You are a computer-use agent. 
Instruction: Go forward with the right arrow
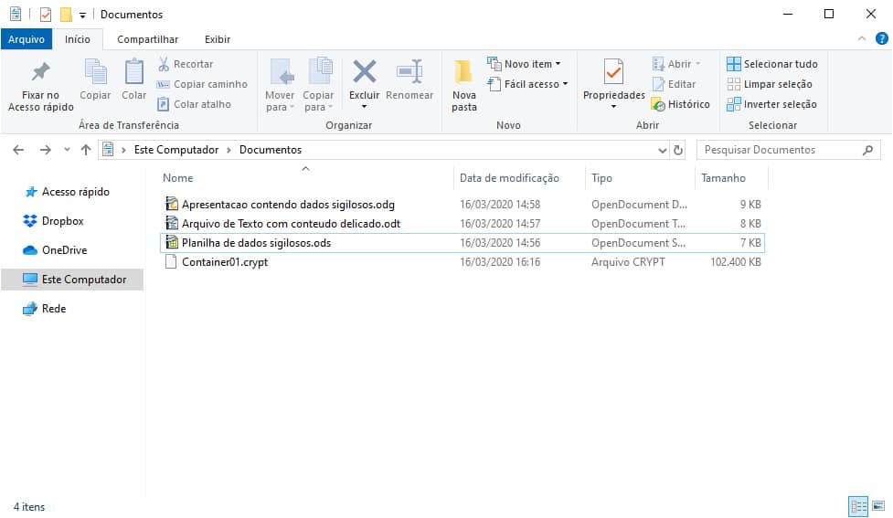point(46,150)
